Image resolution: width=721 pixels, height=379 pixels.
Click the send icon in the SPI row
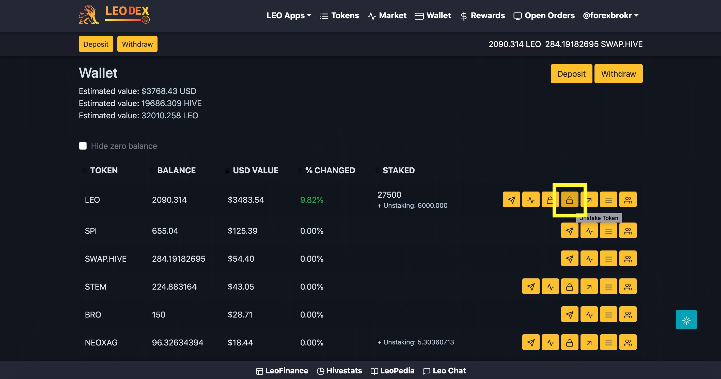570,231
